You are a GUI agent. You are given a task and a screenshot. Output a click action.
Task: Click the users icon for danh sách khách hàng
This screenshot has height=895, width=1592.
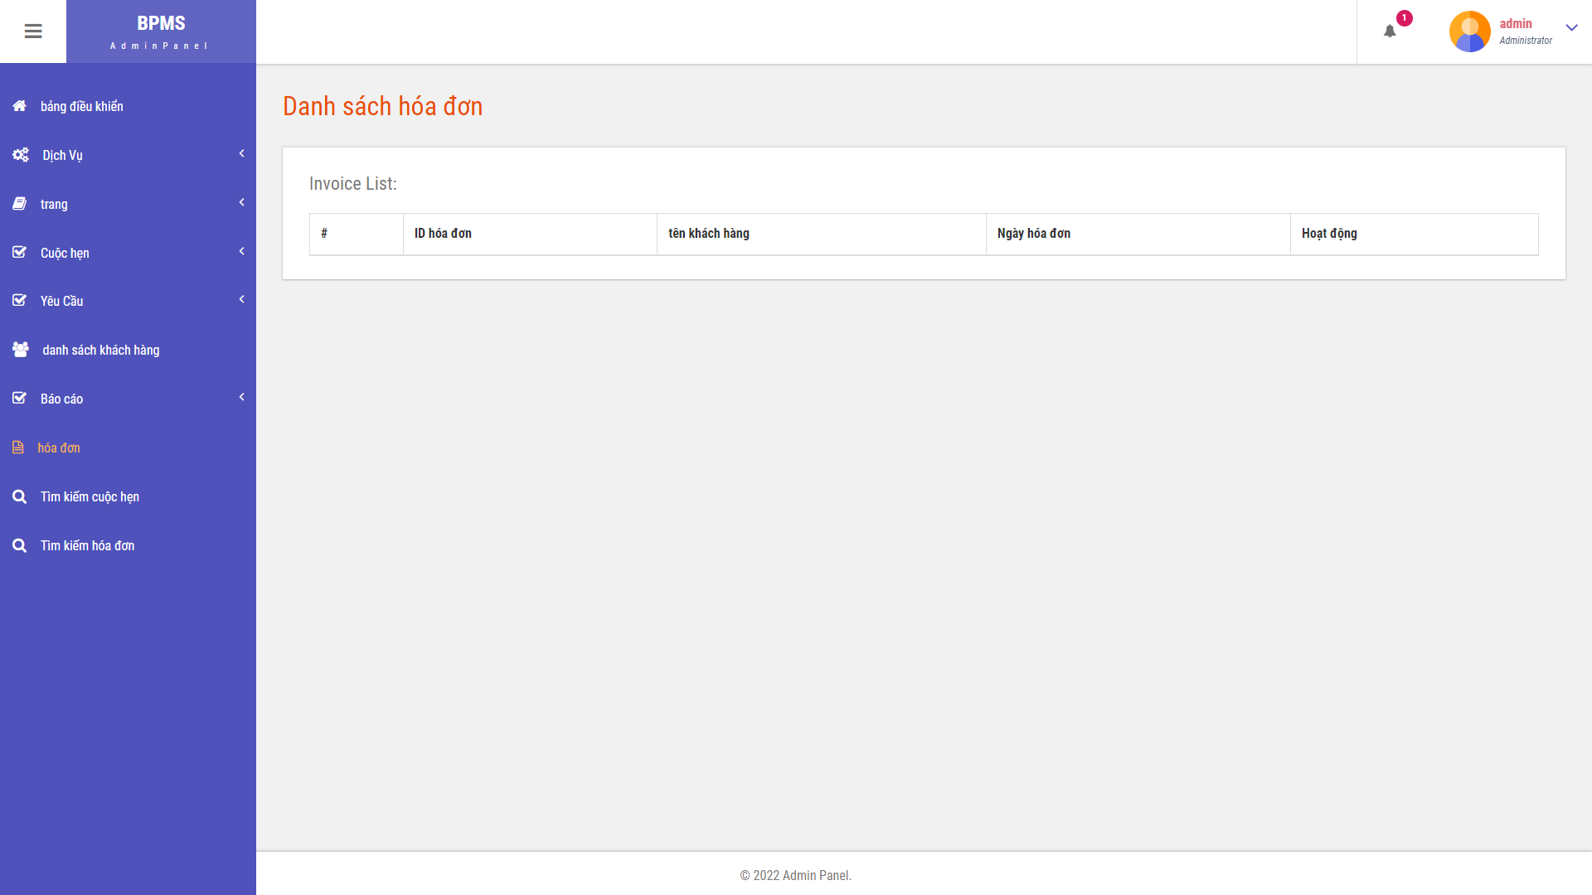point(21,350)
